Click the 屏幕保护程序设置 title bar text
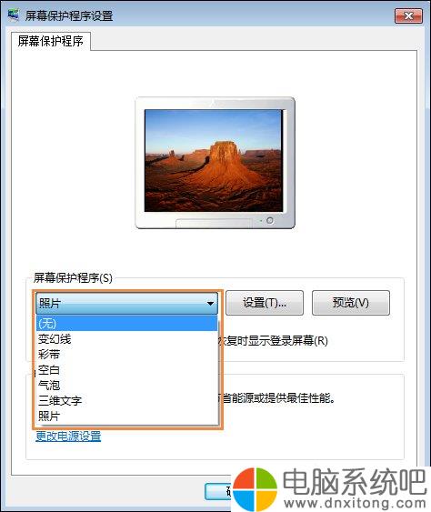This screenshot has height=512, width=431. pos(69,15)
